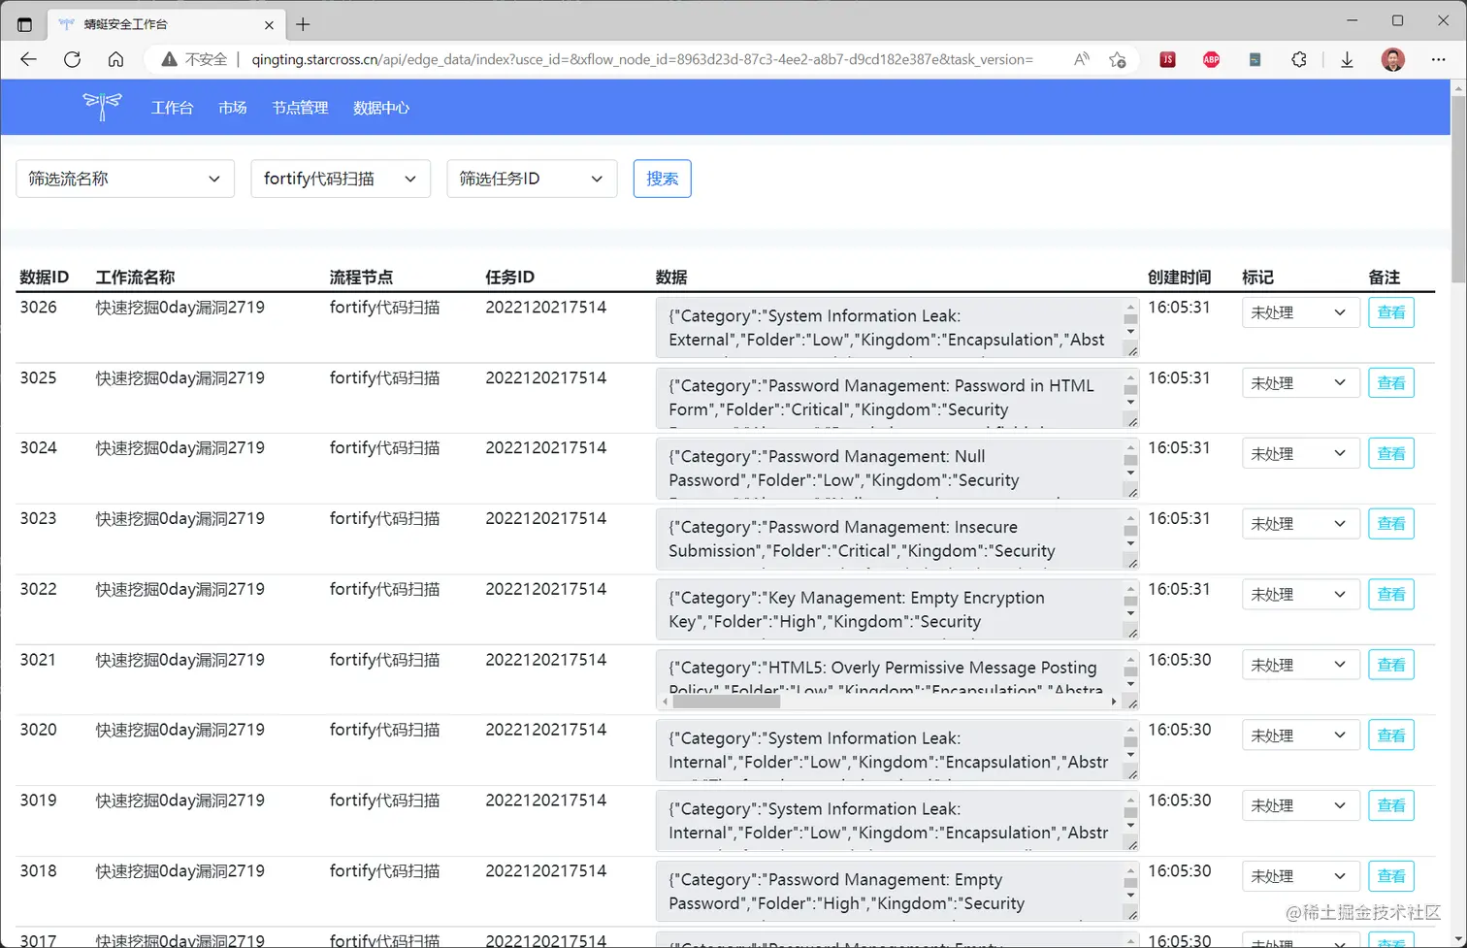
Task: Open 未处理 status dropdown for row 3021
Action: tap(1300, 665)
